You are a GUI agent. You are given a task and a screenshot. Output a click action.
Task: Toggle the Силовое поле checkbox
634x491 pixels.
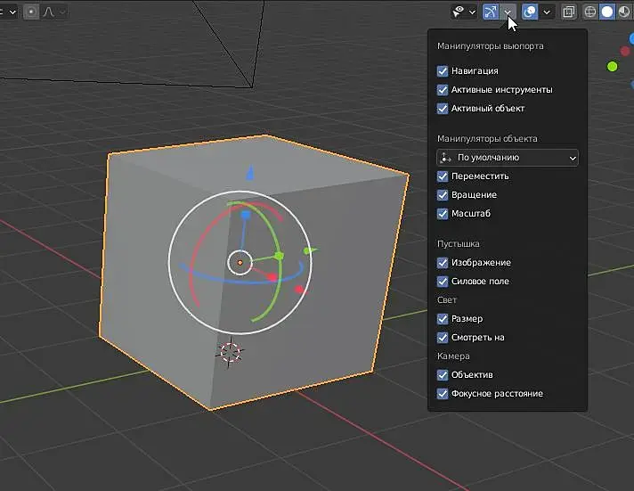[443, 282]
